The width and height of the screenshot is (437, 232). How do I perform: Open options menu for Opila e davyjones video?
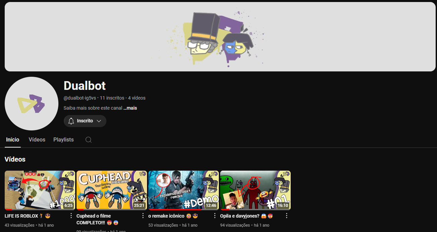[x=286, y=216]
